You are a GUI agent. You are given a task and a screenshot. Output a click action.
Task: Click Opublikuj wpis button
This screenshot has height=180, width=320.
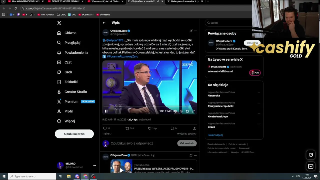74,134
